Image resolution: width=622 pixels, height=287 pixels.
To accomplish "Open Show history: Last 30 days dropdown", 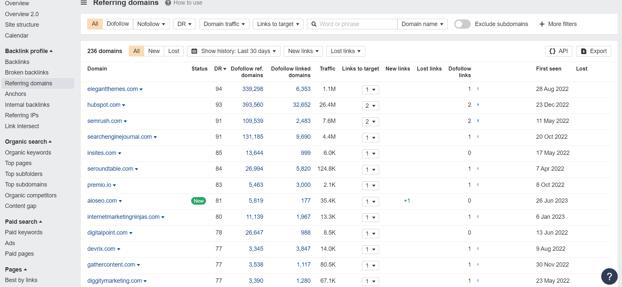I will pyautogui.click(x=234, y=51).
